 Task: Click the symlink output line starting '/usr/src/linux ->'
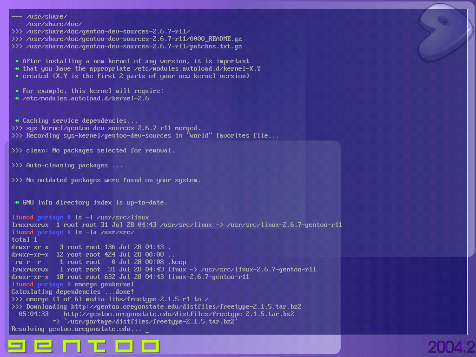click(177, 225)
